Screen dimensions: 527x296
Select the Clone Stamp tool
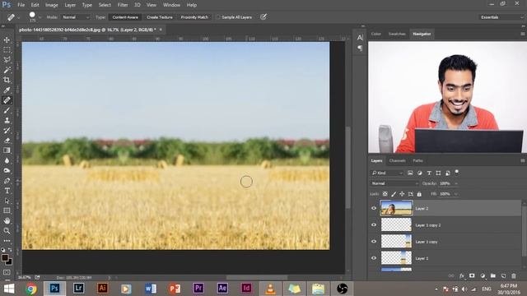[7, 120]
